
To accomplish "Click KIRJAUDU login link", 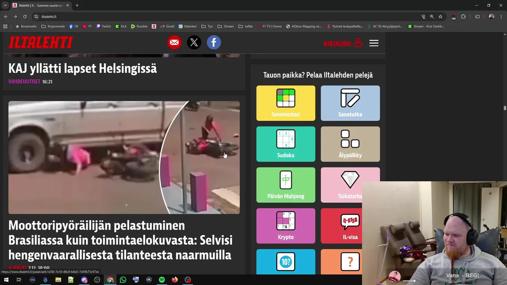I will [343, 43].
